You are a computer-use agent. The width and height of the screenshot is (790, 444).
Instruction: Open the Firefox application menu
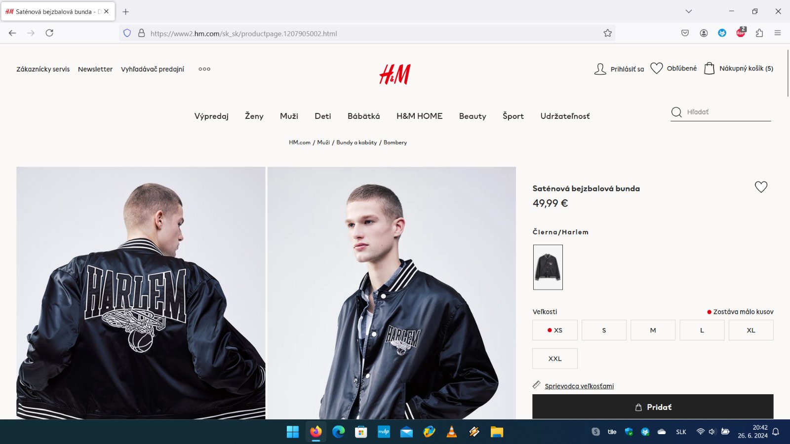click(x=778, y=33)
